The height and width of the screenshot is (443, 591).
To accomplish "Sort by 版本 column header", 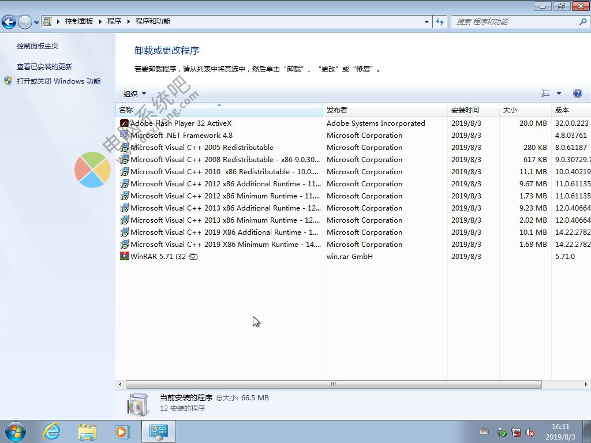I will tap(571, 110).
